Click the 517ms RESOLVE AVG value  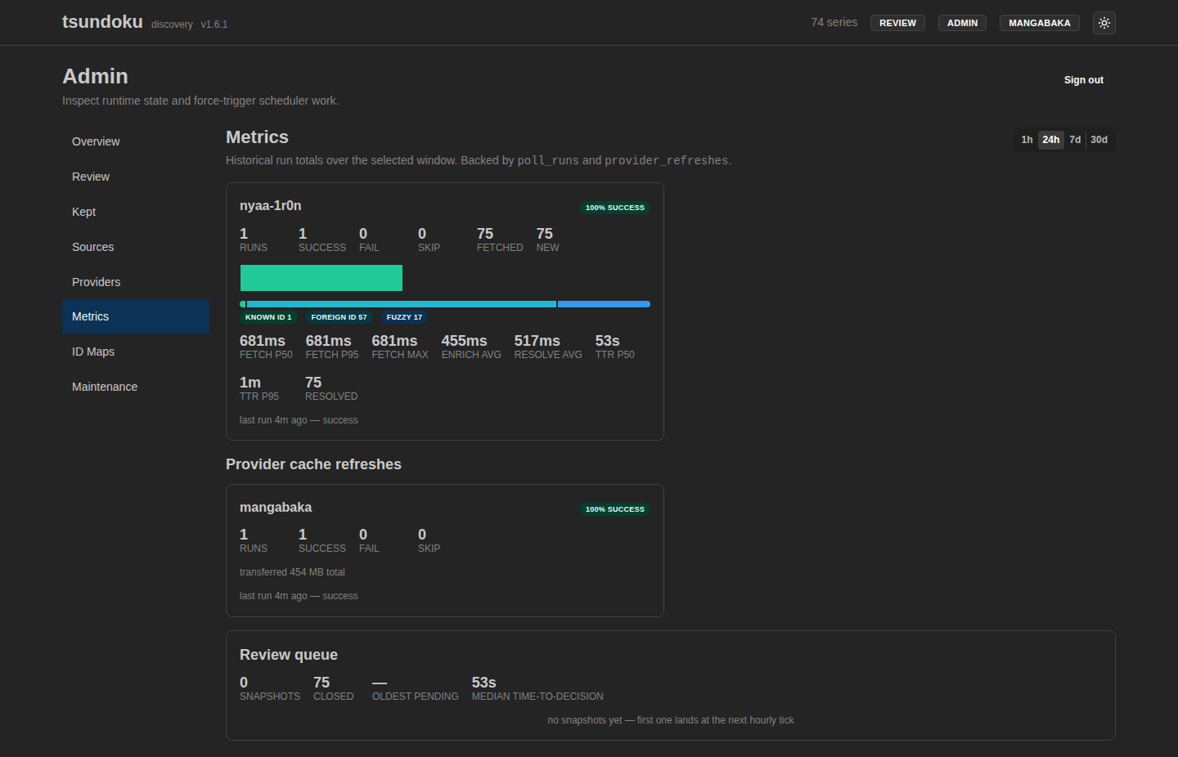(x=548, y=347)
